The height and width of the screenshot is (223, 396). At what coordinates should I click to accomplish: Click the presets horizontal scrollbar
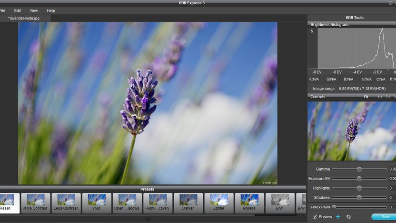pyautogui.click(x=276, y=215)
